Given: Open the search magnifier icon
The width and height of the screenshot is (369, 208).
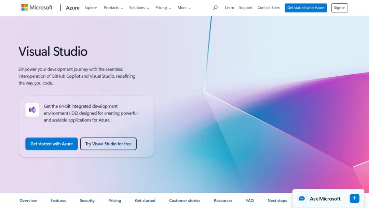Looking at the screenshot, I should point(215,8).
